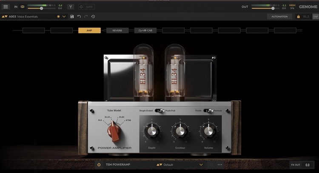Click the last empty slot in the chain
The image size is (319, 173).
[x=285, y=31]
